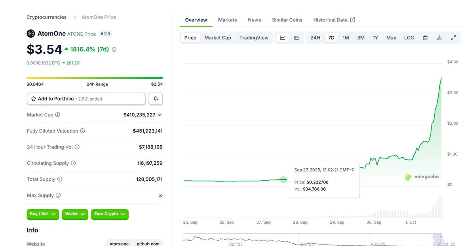
Task: Open the Max Supply info icon
Action: coord(58,195)
